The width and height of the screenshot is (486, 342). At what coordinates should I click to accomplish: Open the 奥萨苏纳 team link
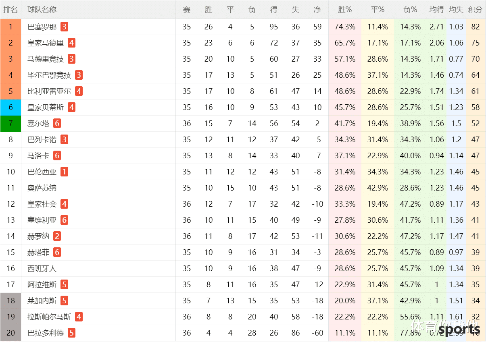42,188
